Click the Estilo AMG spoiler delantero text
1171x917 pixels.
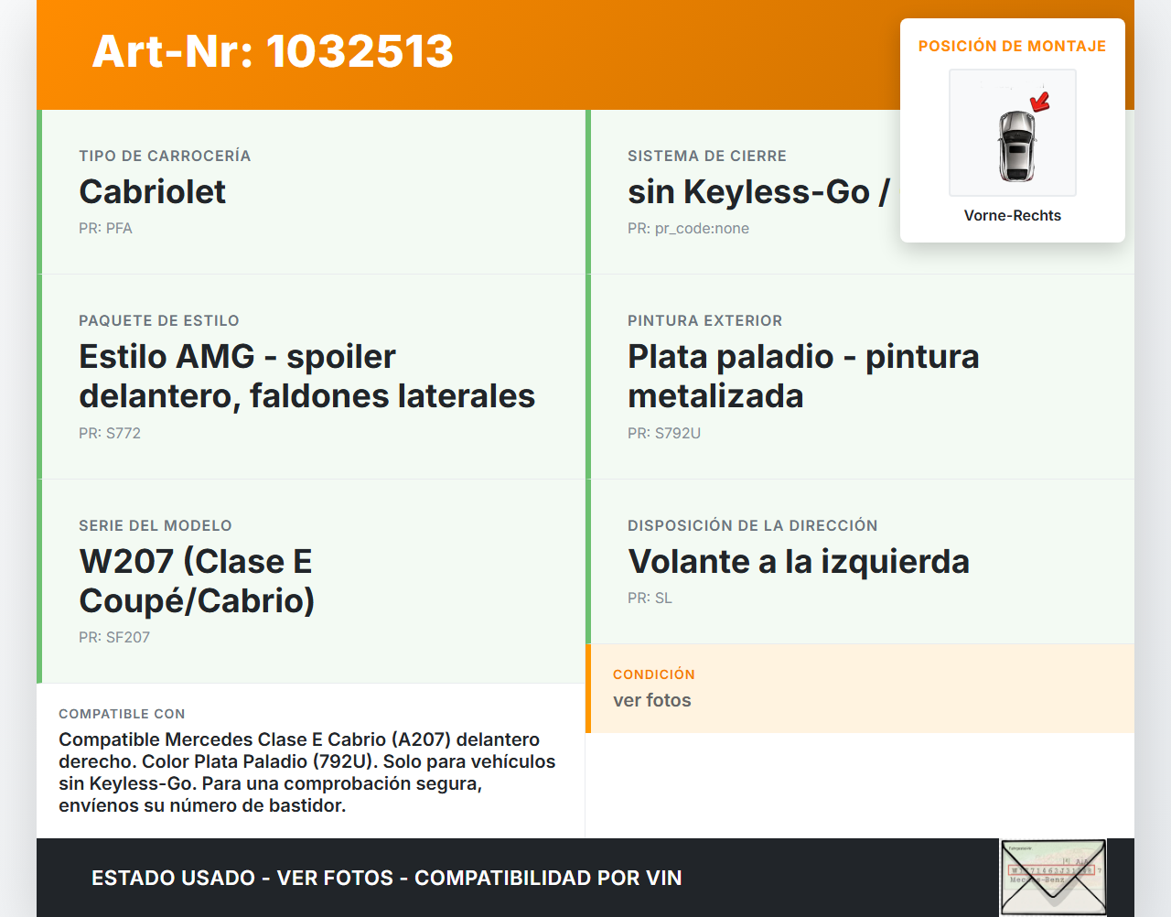307,376
